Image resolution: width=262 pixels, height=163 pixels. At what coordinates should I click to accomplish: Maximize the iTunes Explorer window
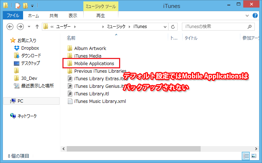[239, 5]
